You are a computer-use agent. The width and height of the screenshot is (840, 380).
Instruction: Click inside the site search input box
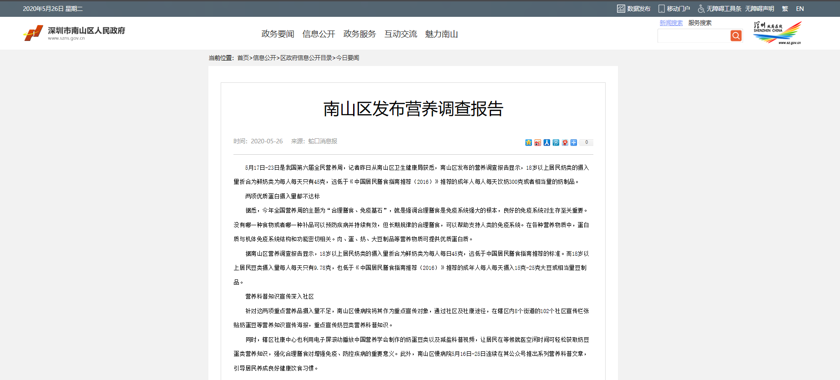point(693,36)
